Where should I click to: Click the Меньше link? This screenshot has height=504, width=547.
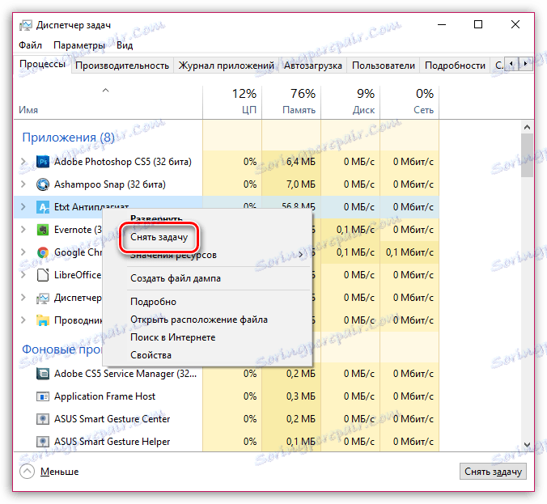pos(59,472)
